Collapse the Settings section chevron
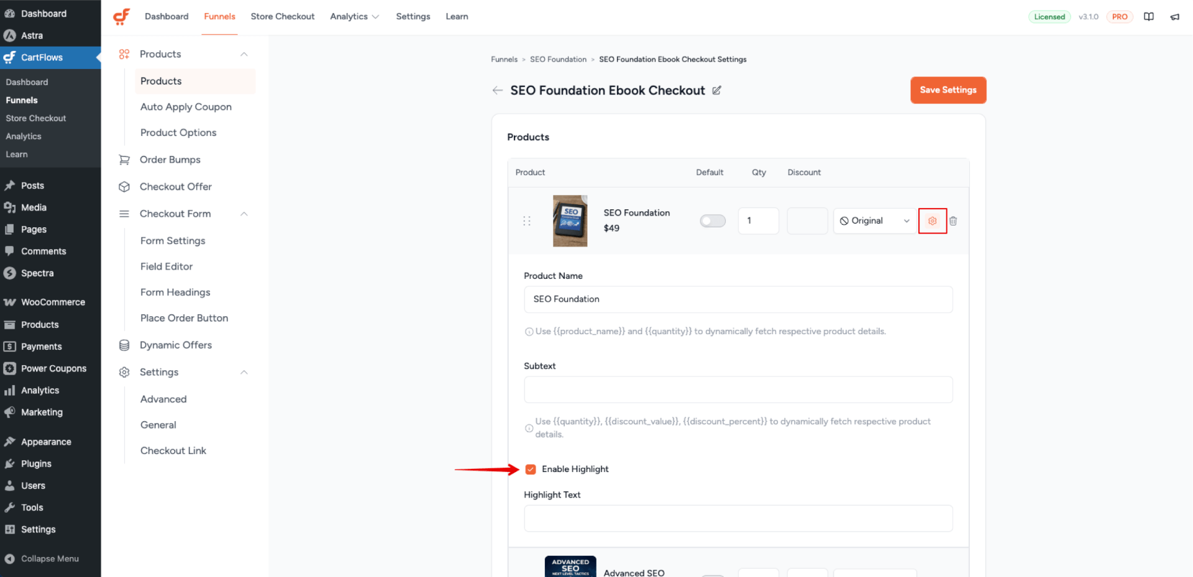Screen dimensions: 1193x577 coord(244,372)
